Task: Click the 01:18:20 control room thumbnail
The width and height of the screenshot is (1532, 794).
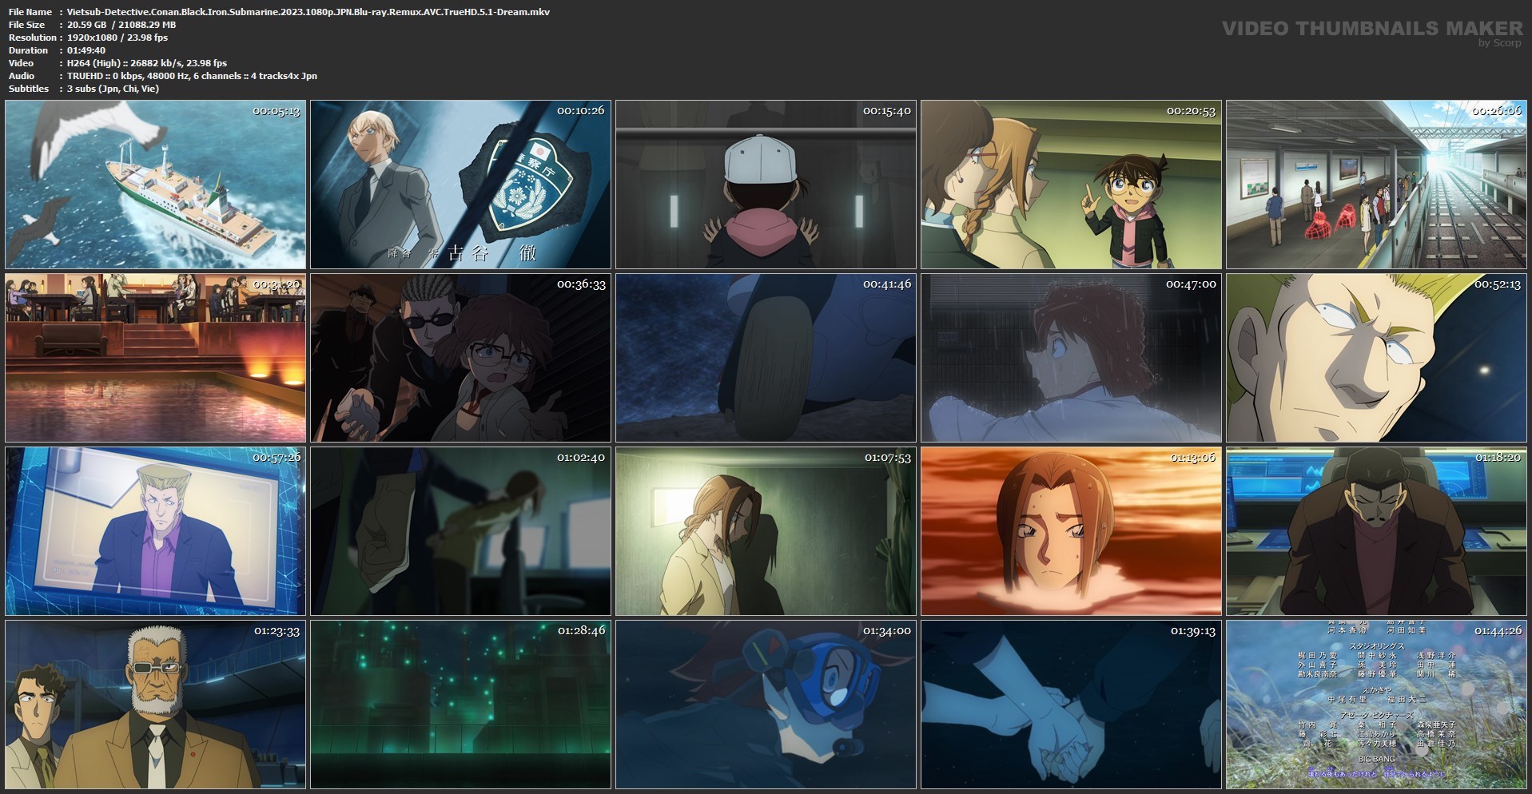Action: point(1377,531)
